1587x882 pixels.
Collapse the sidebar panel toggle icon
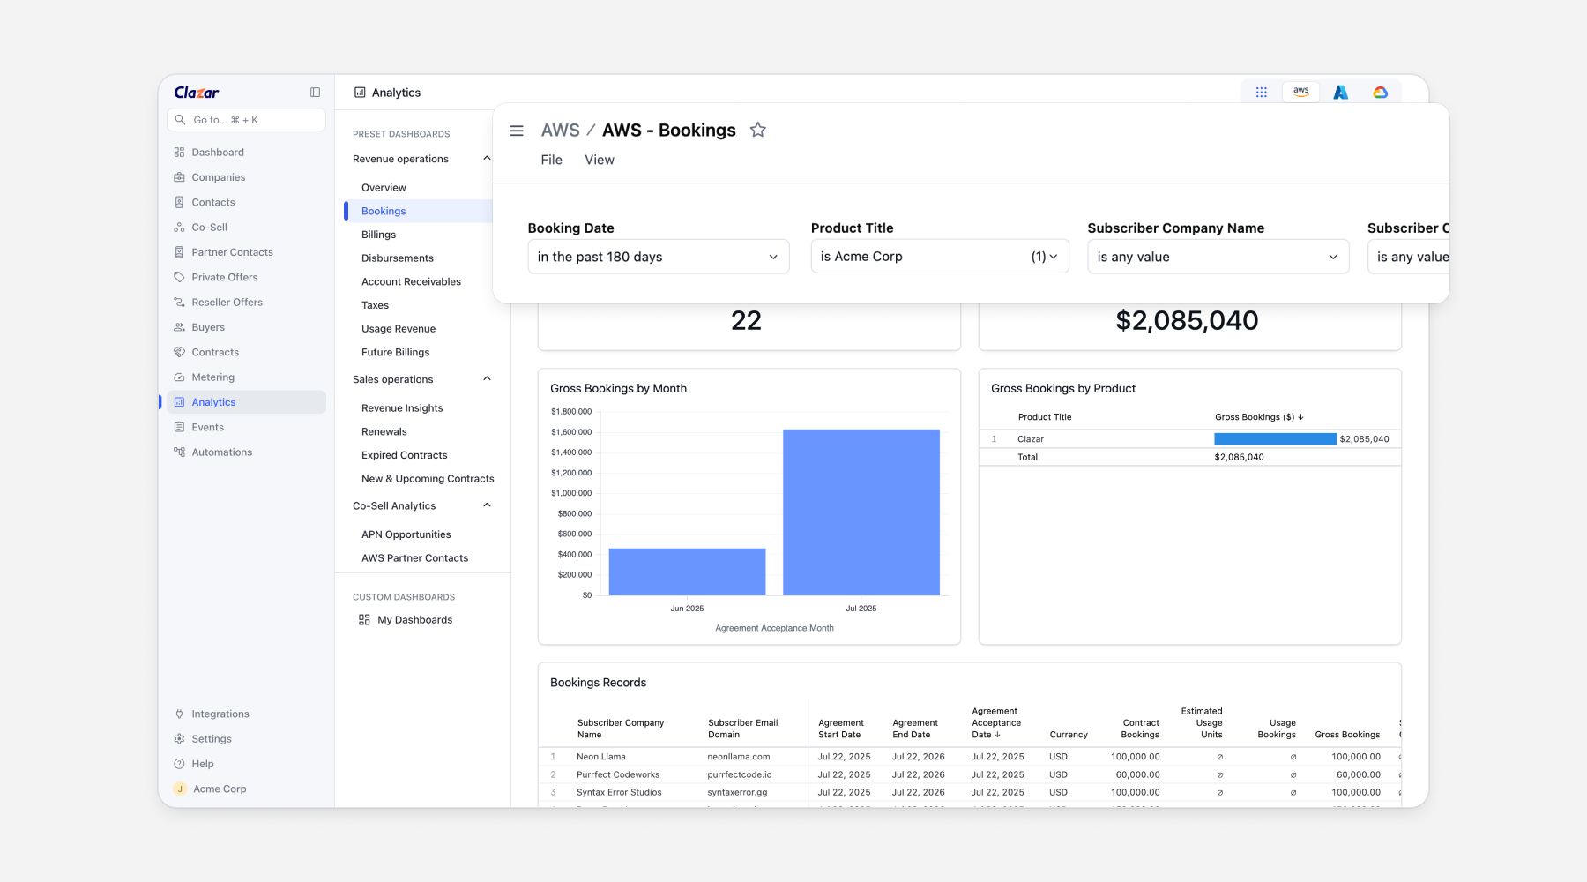point(315,93)
